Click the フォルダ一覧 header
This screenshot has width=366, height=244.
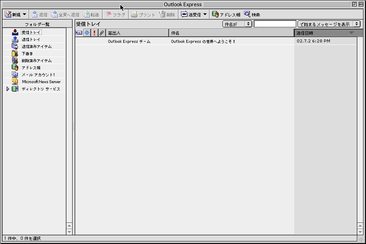[37, 24]
